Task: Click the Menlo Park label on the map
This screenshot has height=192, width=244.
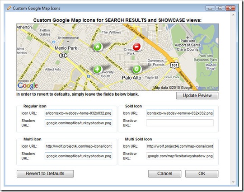Action: [x=66, y=48]
